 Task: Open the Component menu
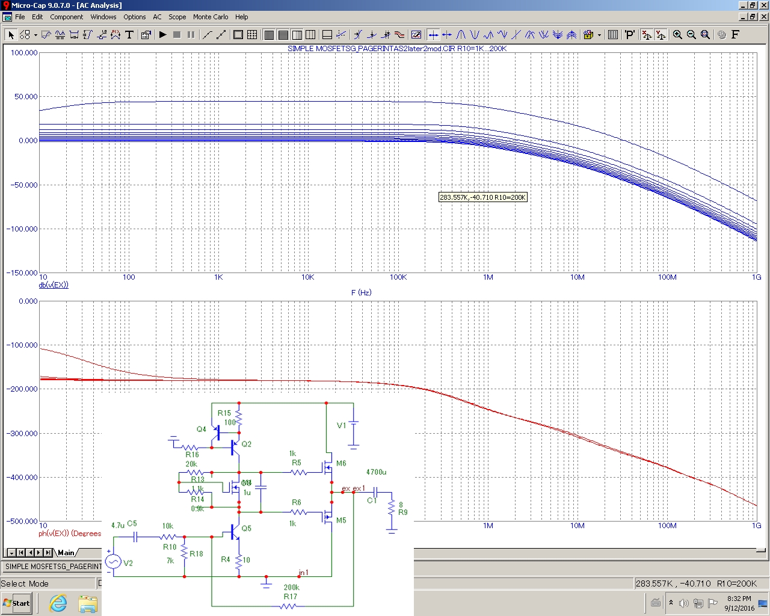coord(66,17)
